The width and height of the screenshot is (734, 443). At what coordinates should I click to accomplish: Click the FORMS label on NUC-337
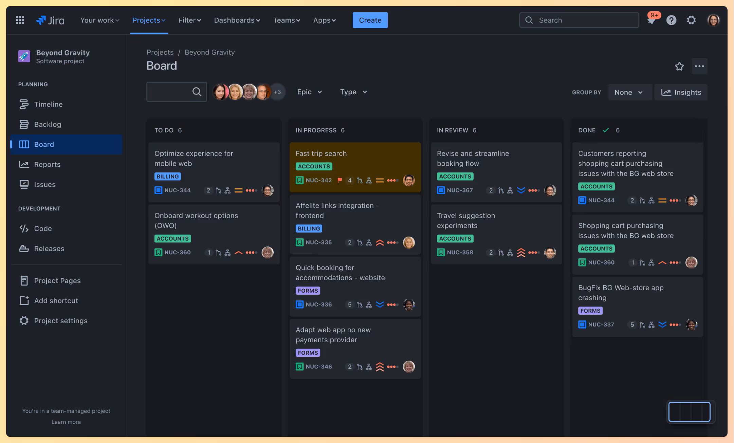[590, 311]
